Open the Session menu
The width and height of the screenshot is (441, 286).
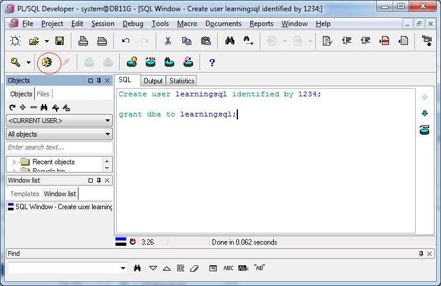(x=103, y=24)
